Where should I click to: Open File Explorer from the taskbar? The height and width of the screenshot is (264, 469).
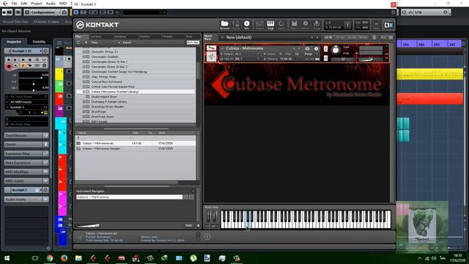point(78,258)
